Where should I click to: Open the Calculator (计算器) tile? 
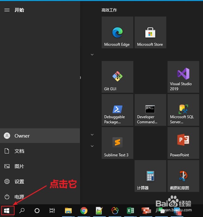150,176
